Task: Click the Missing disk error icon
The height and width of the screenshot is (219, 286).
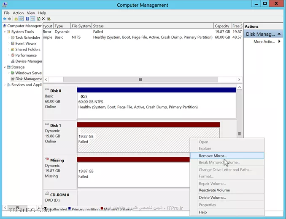Action: pyautogui.click(x=47, y=159)
